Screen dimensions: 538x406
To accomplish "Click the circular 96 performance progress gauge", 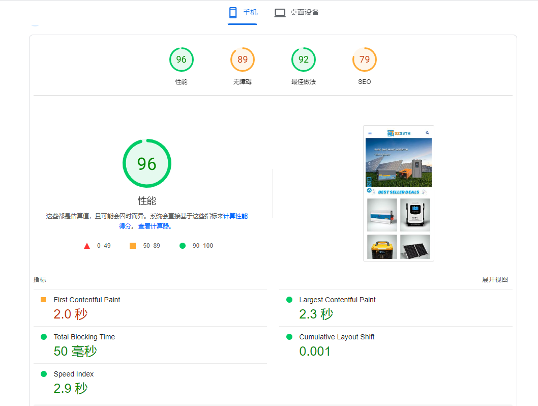I will point(146,163).
